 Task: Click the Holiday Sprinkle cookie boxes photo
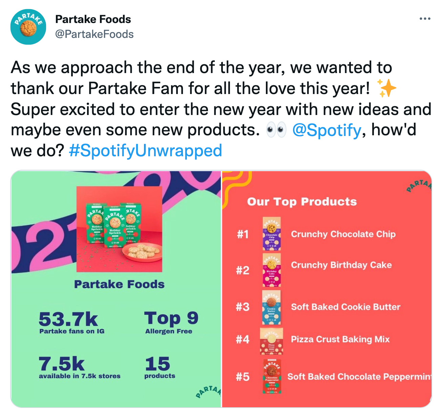click(119, 229)
